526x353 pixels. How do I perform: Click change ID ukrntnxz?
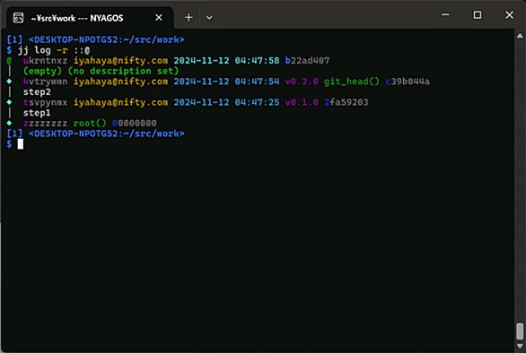pos(45,61)
